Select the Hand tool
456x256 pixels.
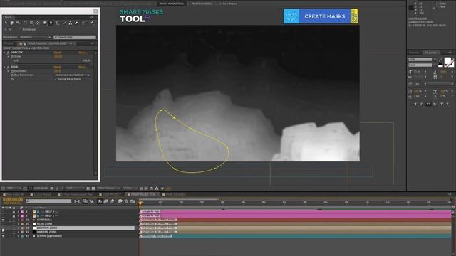(12, 23)
